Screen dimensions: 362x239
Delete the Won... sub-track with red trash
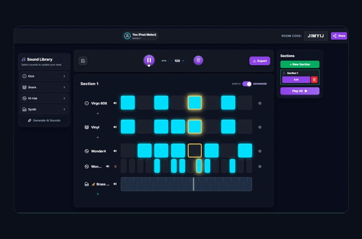[115, 166]
